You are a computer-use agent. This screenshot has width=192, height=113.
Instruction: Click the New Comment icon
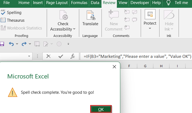pos(114,15)
